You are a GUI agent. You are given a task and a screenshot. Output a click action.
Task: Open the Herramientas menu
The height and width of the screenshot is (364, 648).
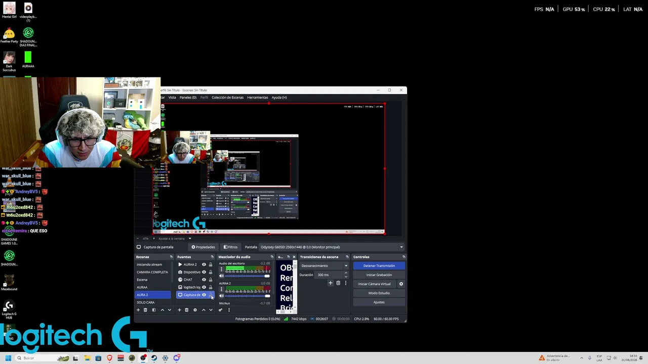pyautogui.click(x=257, y=98)
